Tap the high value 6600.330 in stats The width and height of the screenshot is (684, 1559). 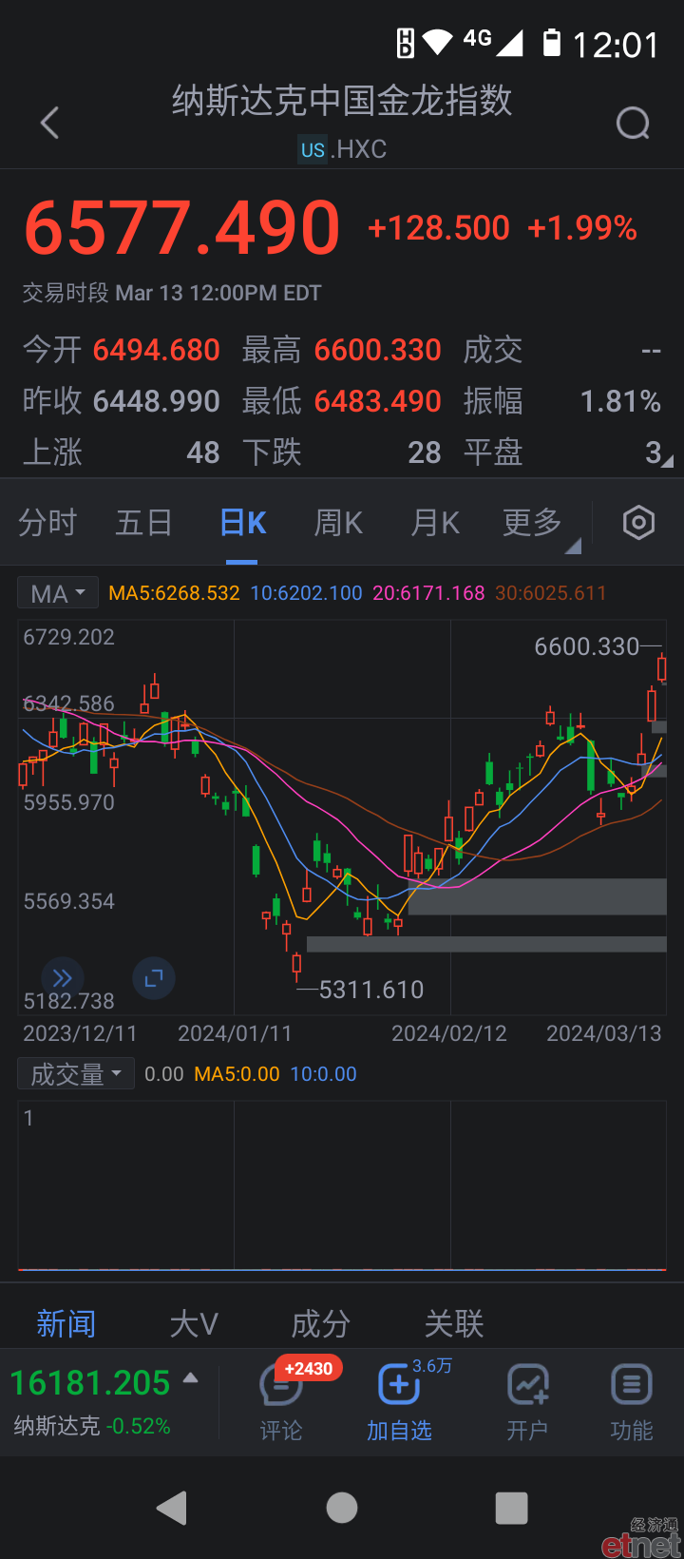[378, 350]
